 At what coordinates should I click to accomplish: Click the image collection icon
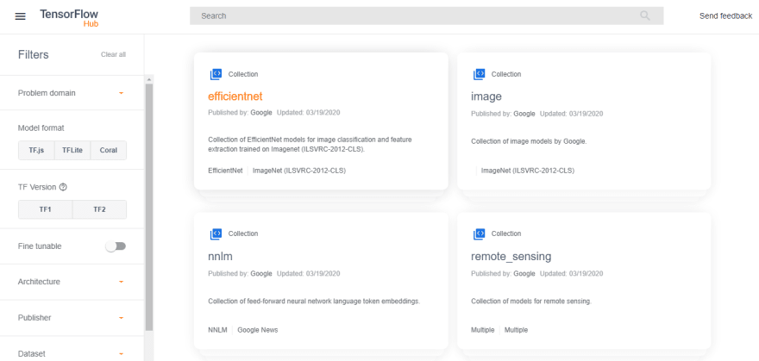tap(479, 74)
